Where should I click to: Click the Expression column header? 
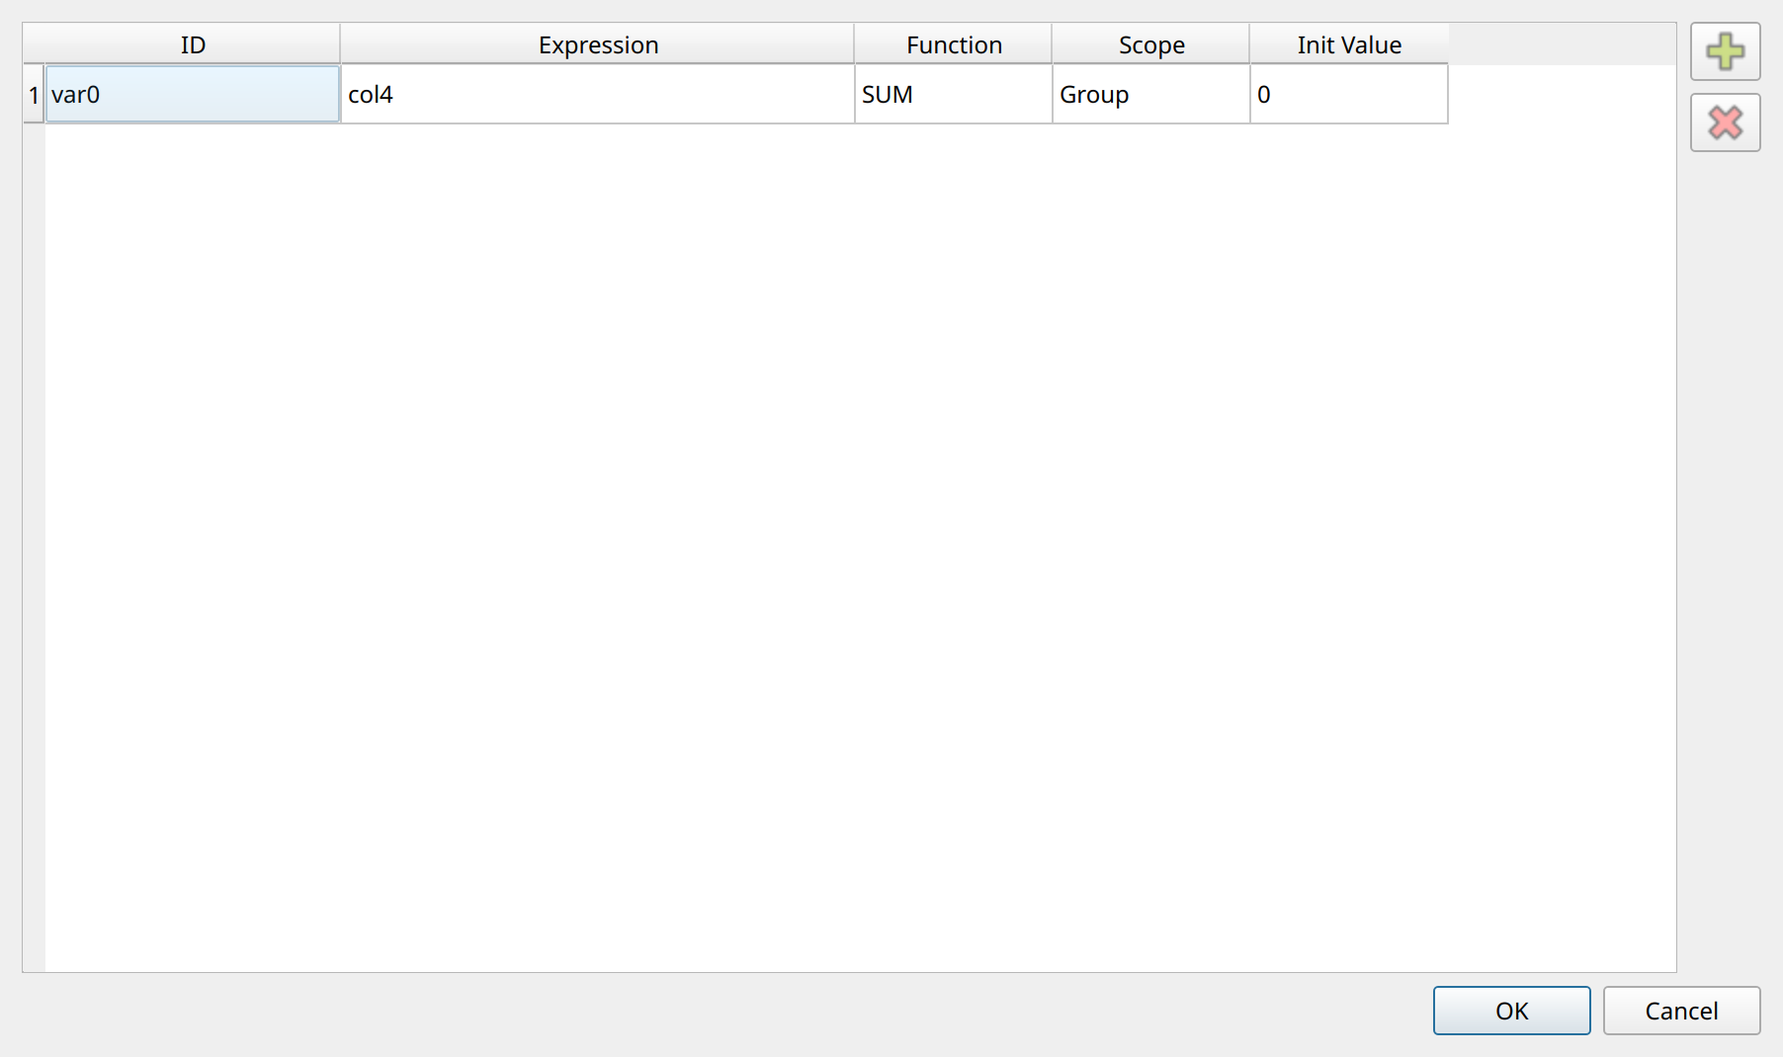(x=598, y=44)
